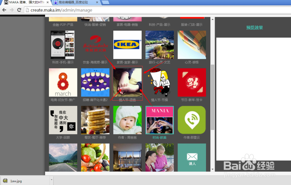The width and height of the screenshot is (291, 185).
Task: Select the mountain road template thumbnail
Action: pyautogui.click(x=63, y=158)
